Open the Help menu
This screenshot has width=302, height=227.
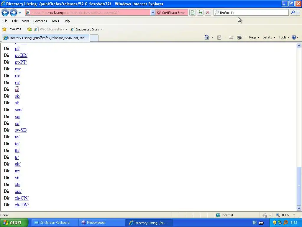[x=67, y=21]
